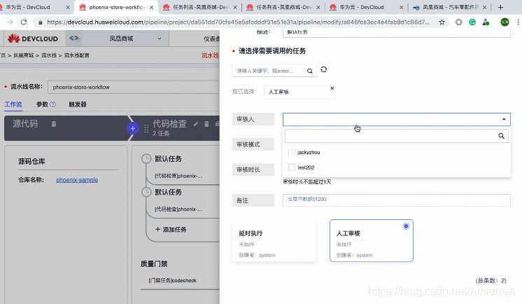
Task: Switch to first 华为云 - DevCloud browser tab
Action: pos(35,7)
